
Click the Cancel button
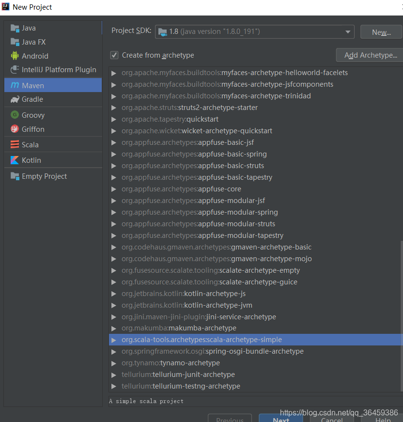(x=332, y=418)
